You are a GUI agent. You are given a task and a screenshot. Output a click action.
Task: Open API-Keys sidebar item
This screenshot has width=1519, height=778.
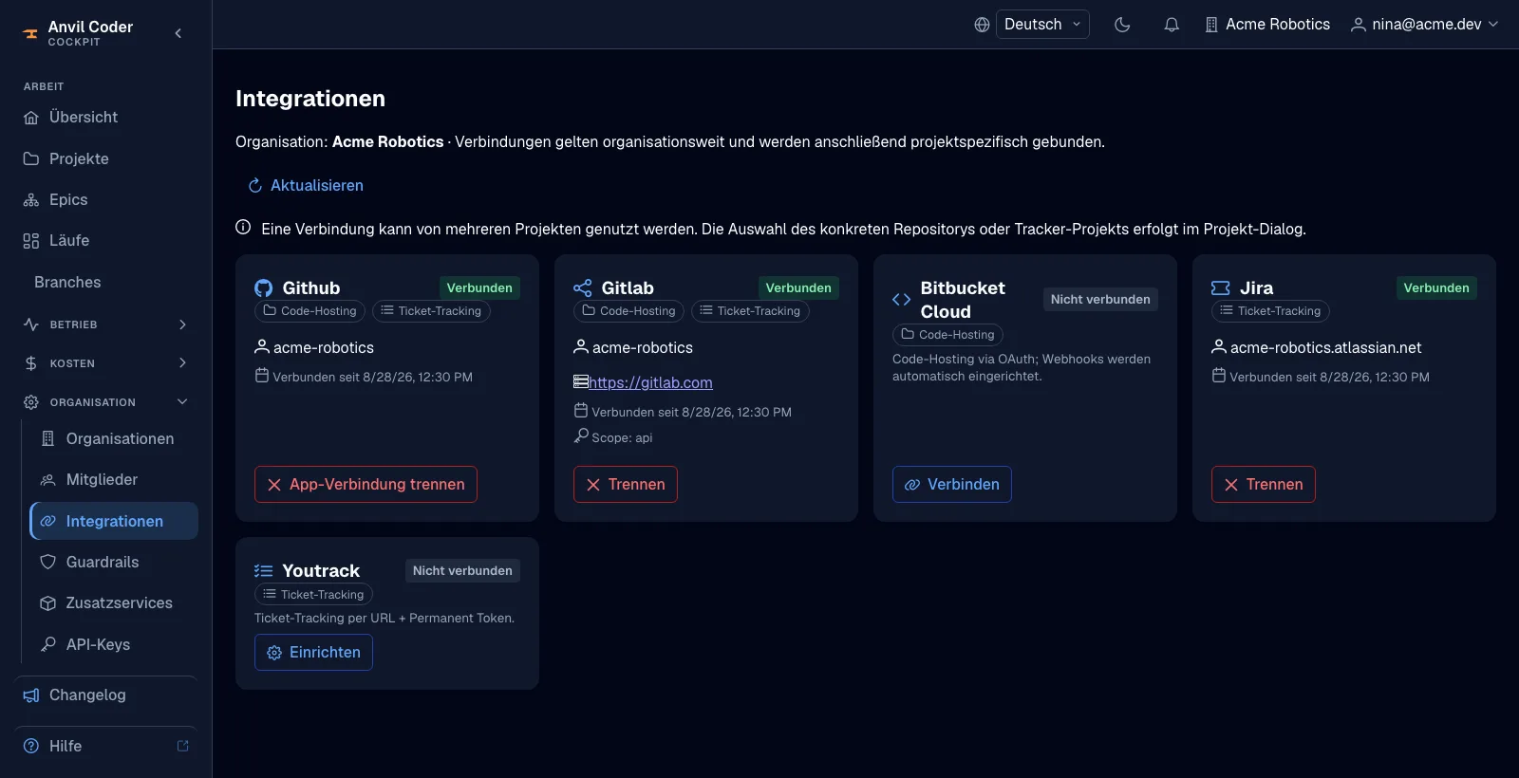click(114, 644)
